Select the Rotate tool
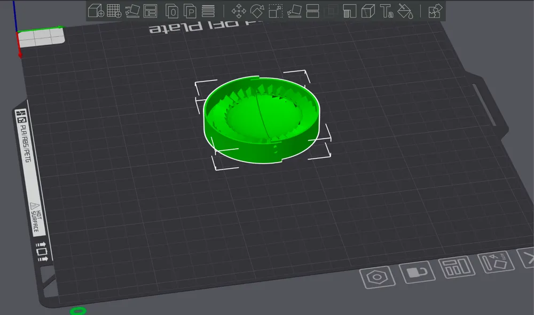Viewport: 534px width, 315px height. [x=257, y=11]
